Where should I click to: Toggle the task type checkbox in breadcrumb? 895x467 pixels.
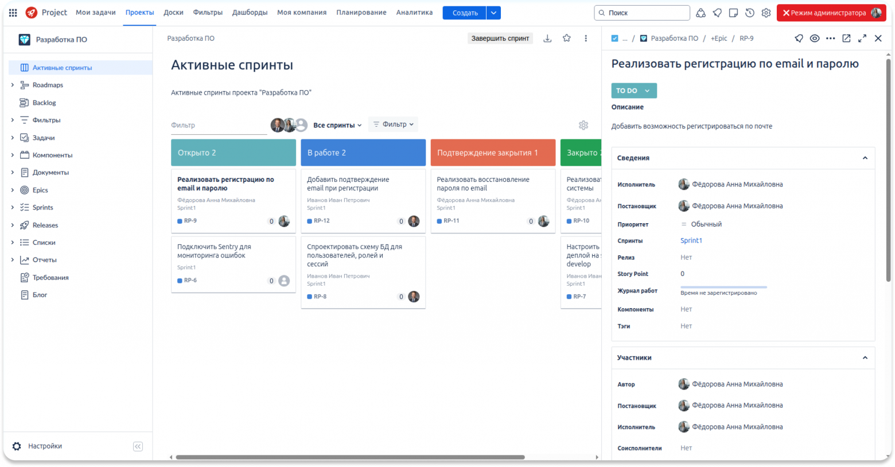click(x=615, y=38)
